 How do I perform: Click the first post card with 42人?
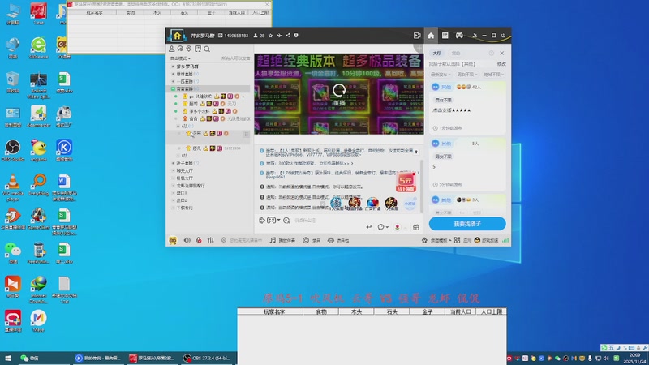(467, 107)
